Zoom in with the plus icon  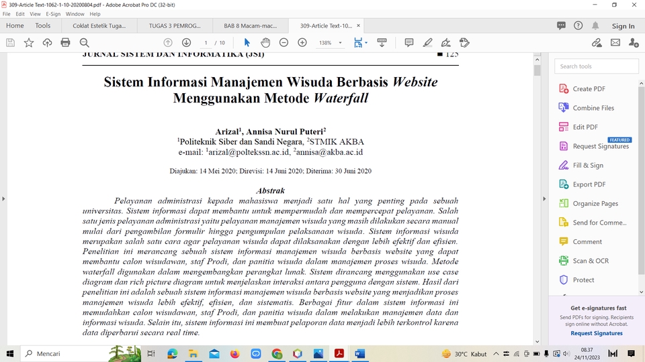coord(302,43)
